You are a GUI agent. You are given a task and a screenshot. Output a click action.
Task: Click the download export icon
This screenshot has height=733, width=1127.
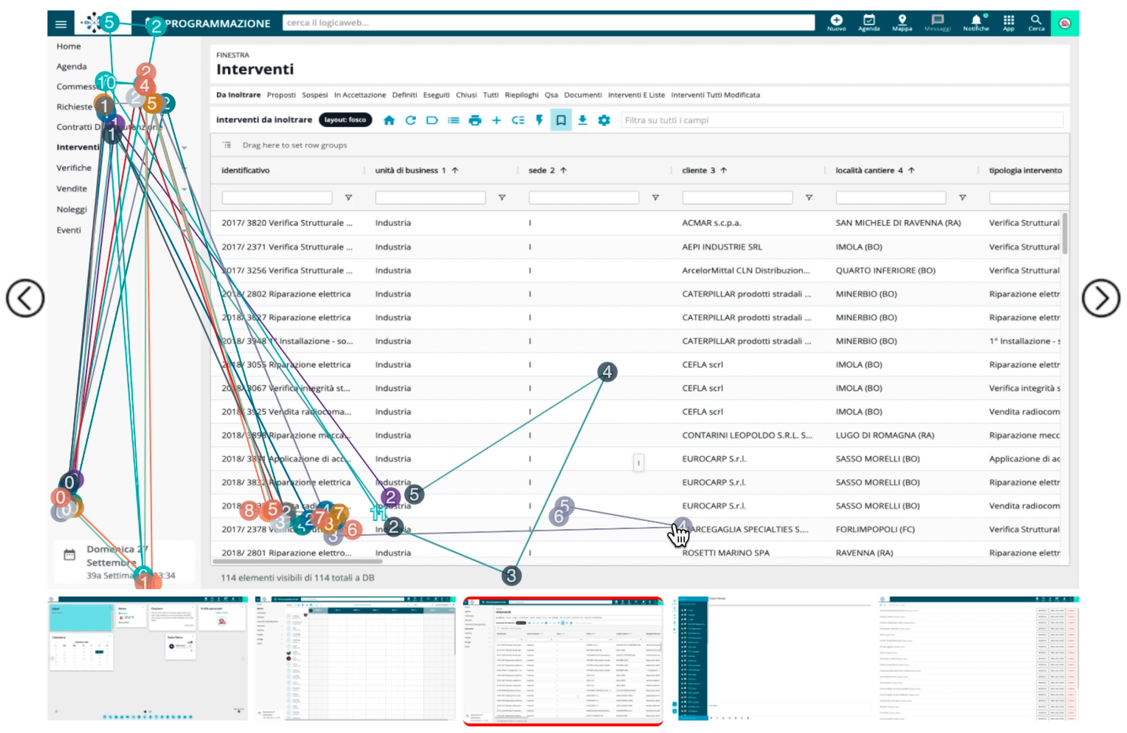click(x=582, y=120)
